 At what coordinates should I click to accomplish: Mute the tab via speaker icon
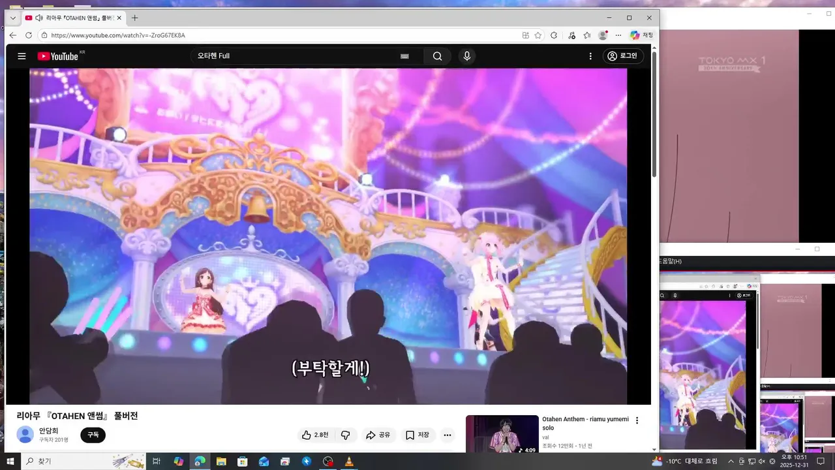tap(39, 18)
